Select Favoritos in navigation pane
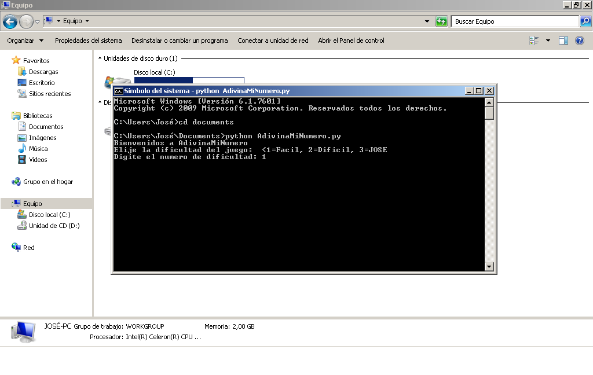Image resolution: width=593 pixels, height=375 pixels. tap(36, 61)
